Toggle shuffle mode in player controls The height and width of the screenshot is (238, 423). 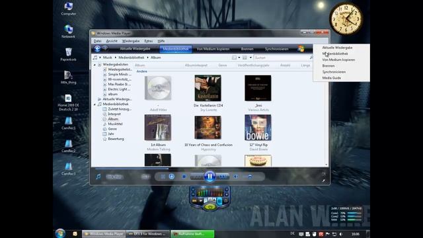coord(163,177)
